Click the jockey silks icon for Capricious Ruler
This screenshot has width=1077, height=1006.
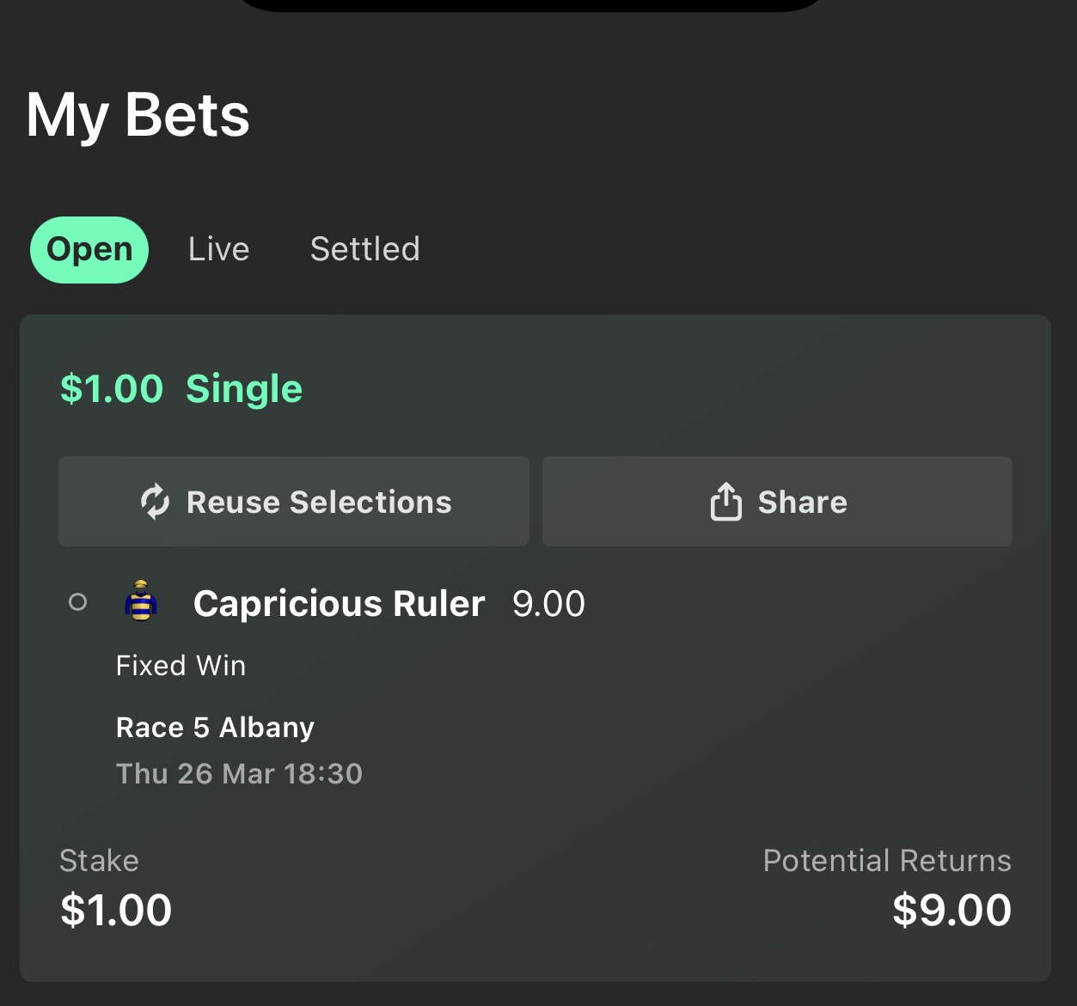point(141,601)
